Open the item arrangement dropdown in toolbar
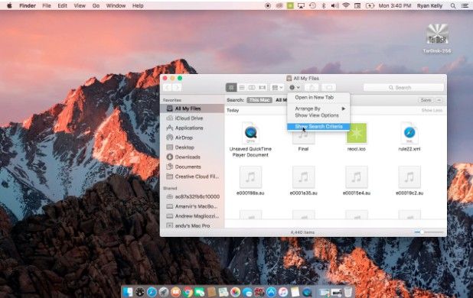The image size is (473, 298). click(278, 88)
